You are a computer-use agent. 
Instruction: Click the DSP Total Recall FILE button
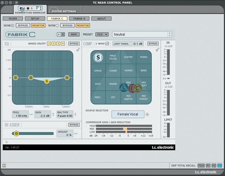tap(201, 166)
